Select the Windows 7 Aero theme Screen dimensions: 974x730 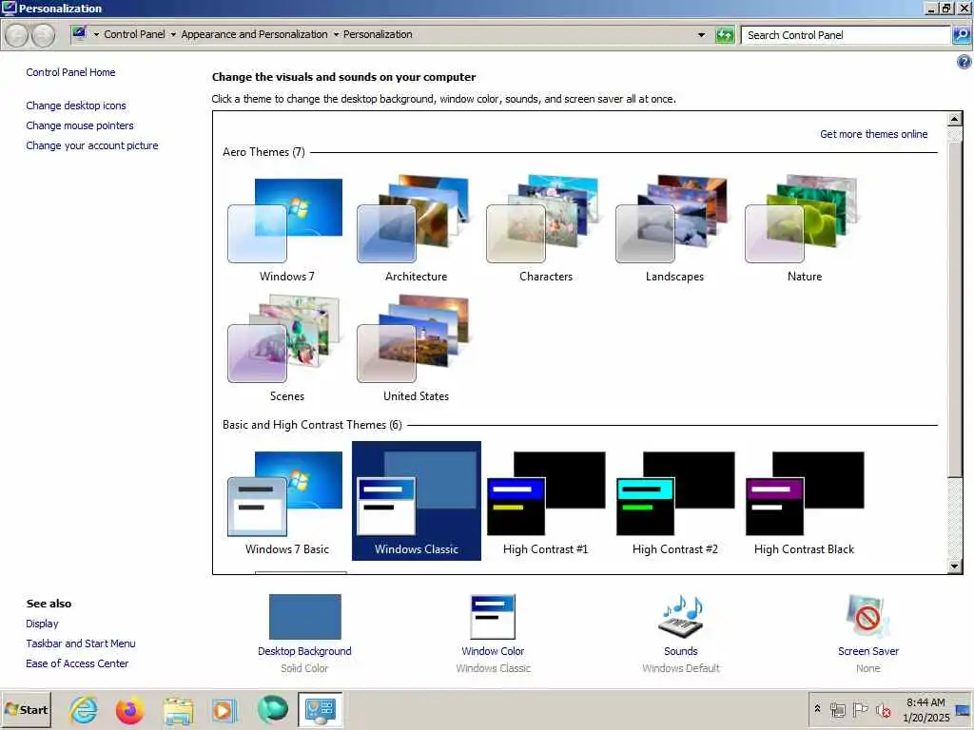(286, 228)
